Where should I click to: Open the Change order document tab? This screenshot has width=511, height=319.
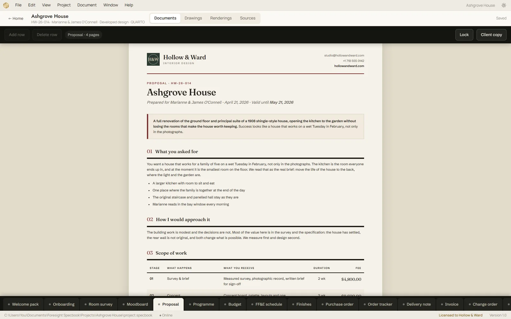pos(483,304)
